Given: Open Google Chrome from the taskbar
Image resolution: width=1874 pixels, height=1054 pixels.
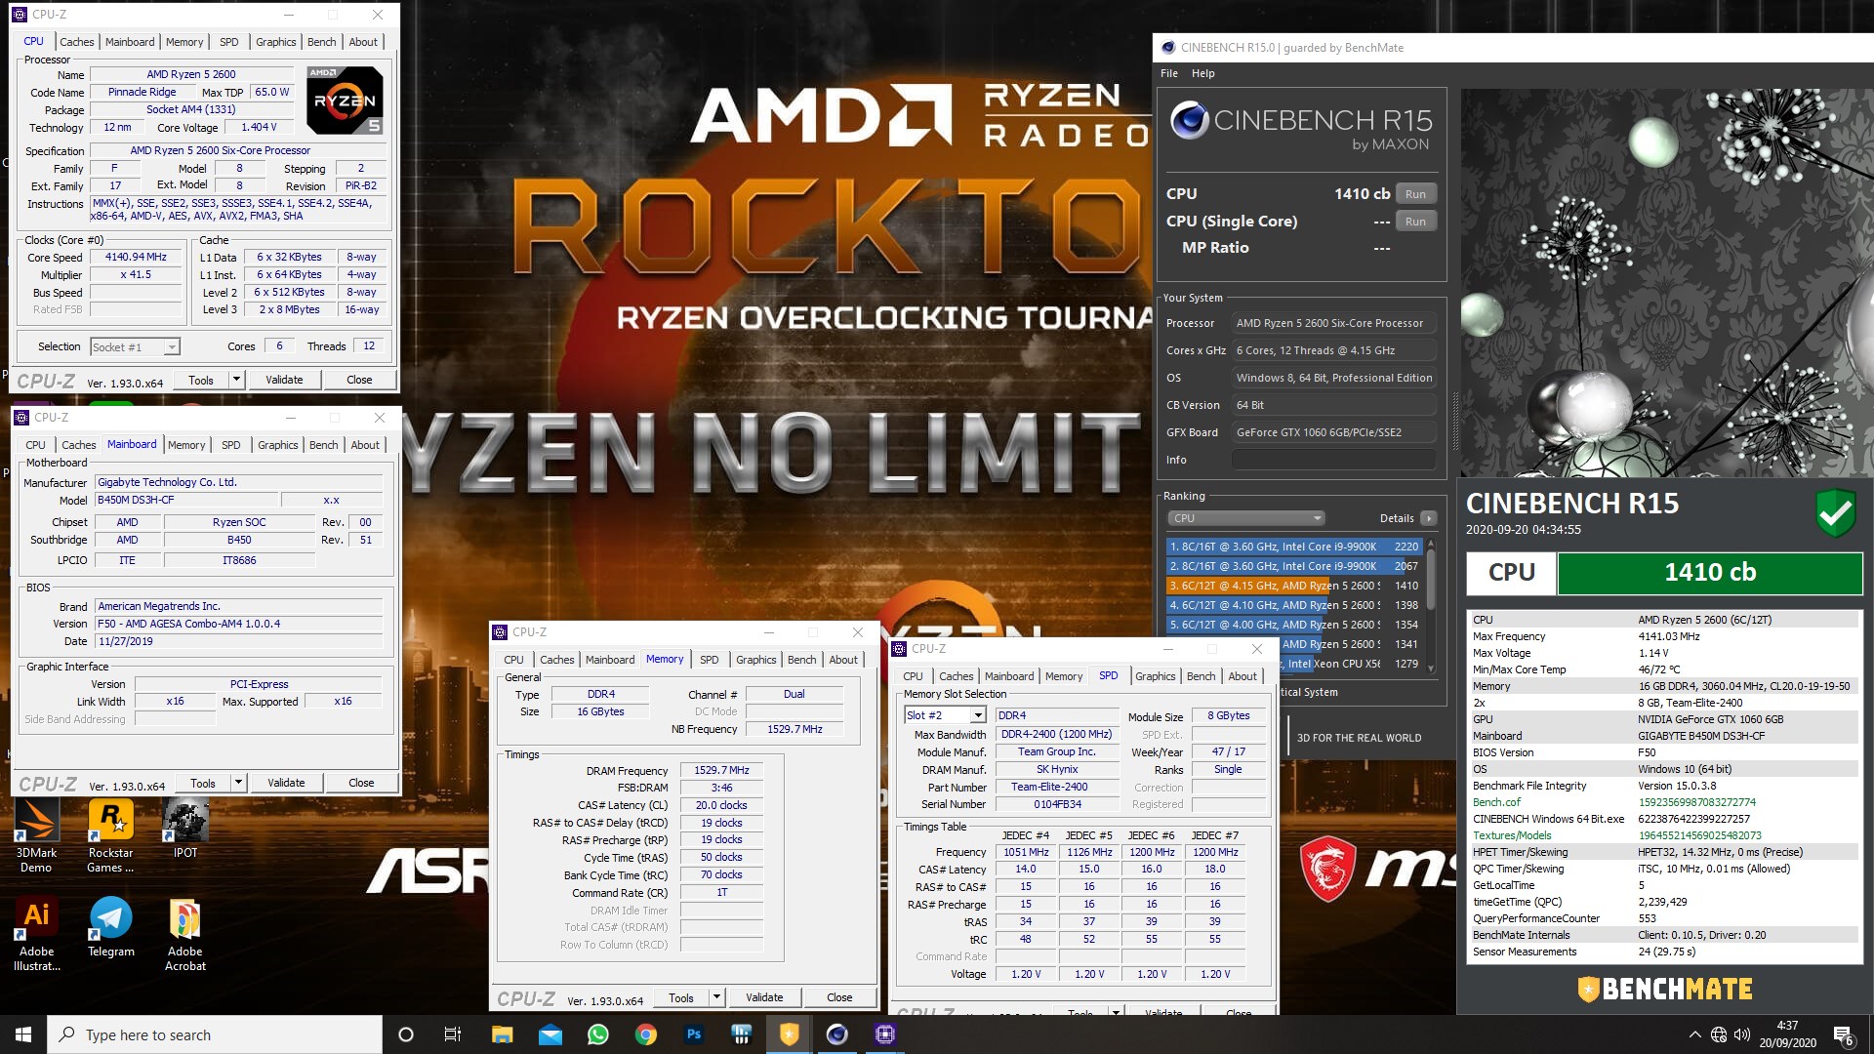Looking at the screenshot, I should pyautogui.click(x=645, y=1034).
